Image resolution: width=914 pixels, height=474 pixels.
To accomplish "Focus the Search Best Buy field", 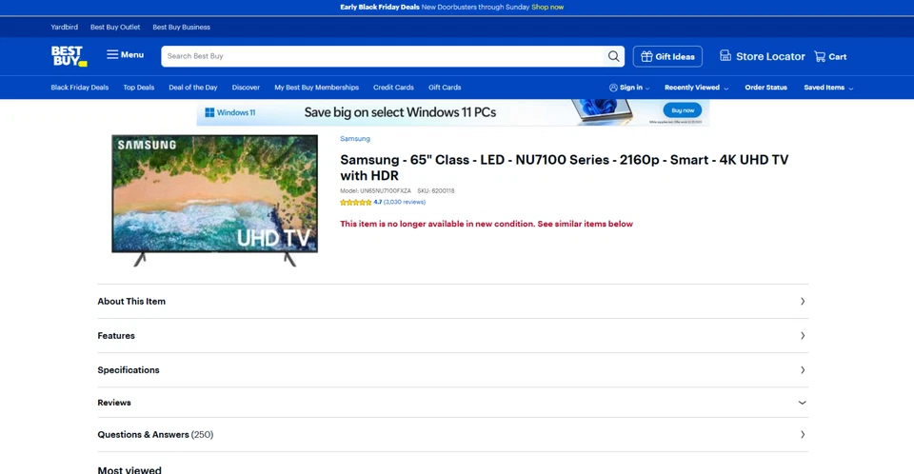I will [x=383, y=56].
